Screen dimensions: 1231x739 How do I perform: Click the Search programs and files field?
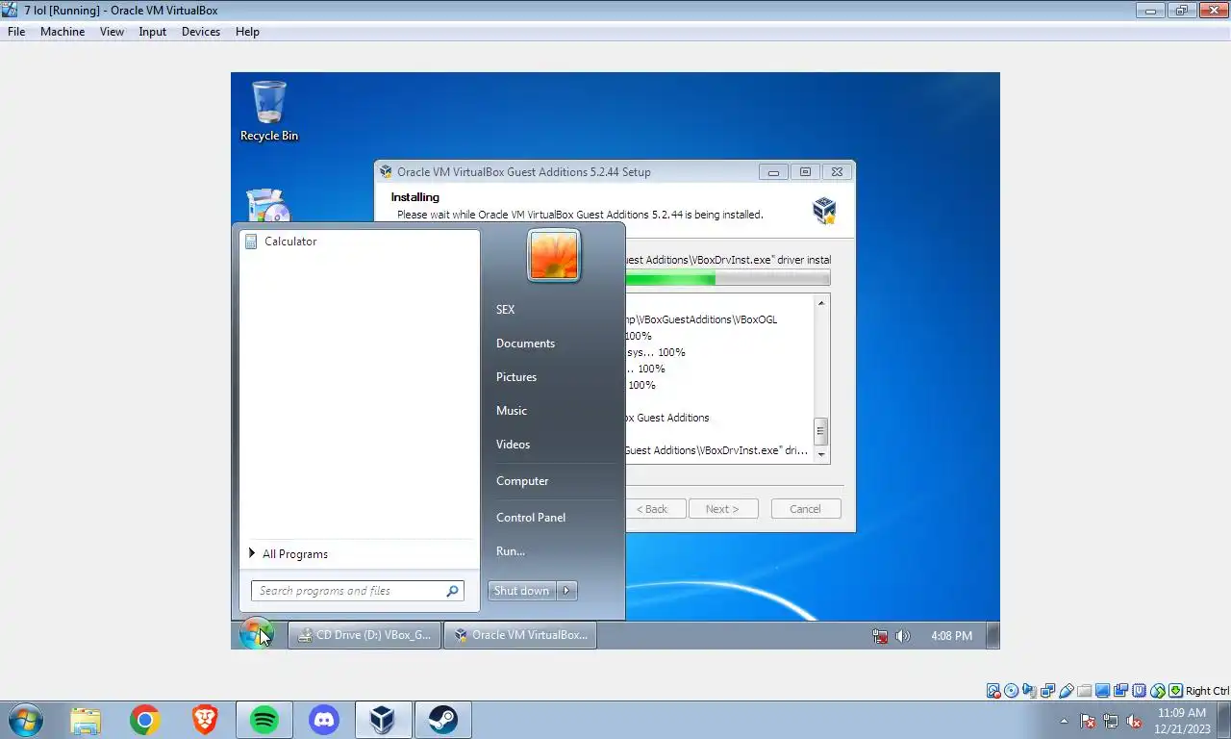358,591
